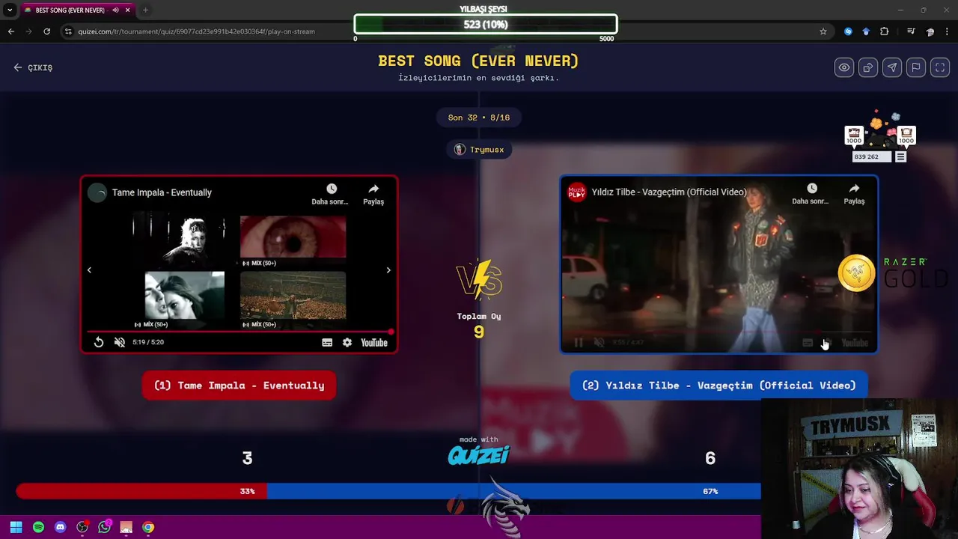The width and height of the screenshot is (958, 539).
Task: Click the Quizei logo at bottom
Action: pyautogui.click(x=479, y=455)
